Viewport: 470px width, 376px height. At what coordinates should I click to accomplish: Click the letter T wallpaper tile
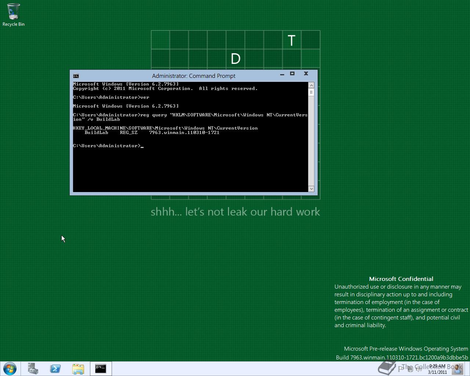pyautogui.click(x=292, y=40)
